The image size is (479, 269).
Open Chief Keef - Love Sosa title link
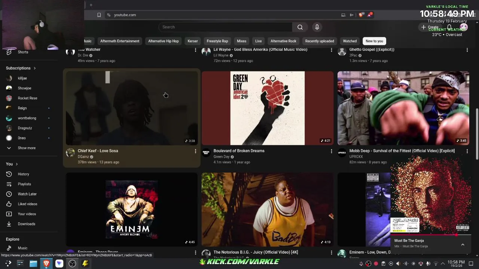pyautogui.click(x=98, y=151)
